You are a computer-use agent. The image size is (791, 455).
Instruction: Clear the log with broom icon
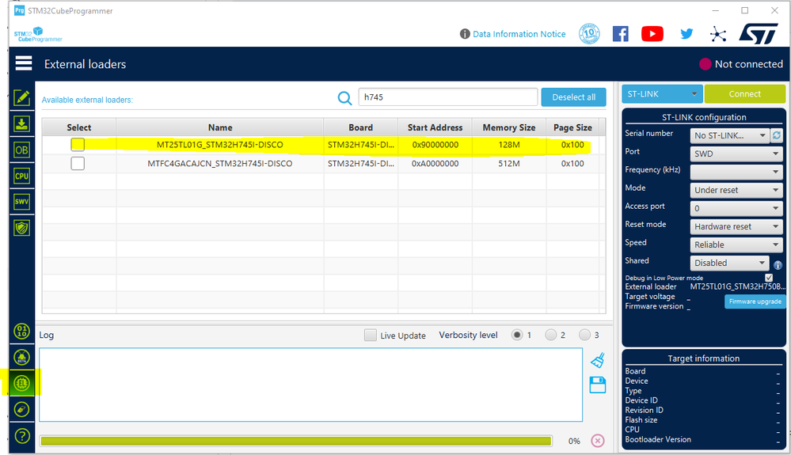pos(598,360)
